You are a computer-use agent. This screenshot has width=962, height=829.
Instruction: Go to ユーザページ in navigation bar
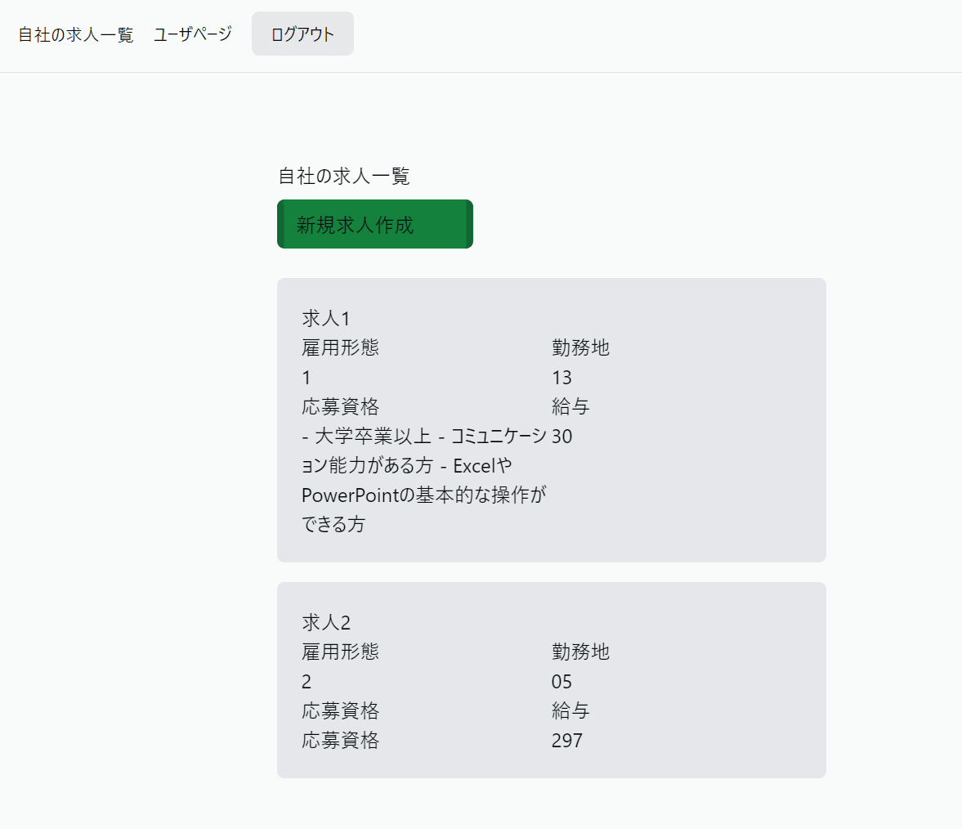click(193, 34)
